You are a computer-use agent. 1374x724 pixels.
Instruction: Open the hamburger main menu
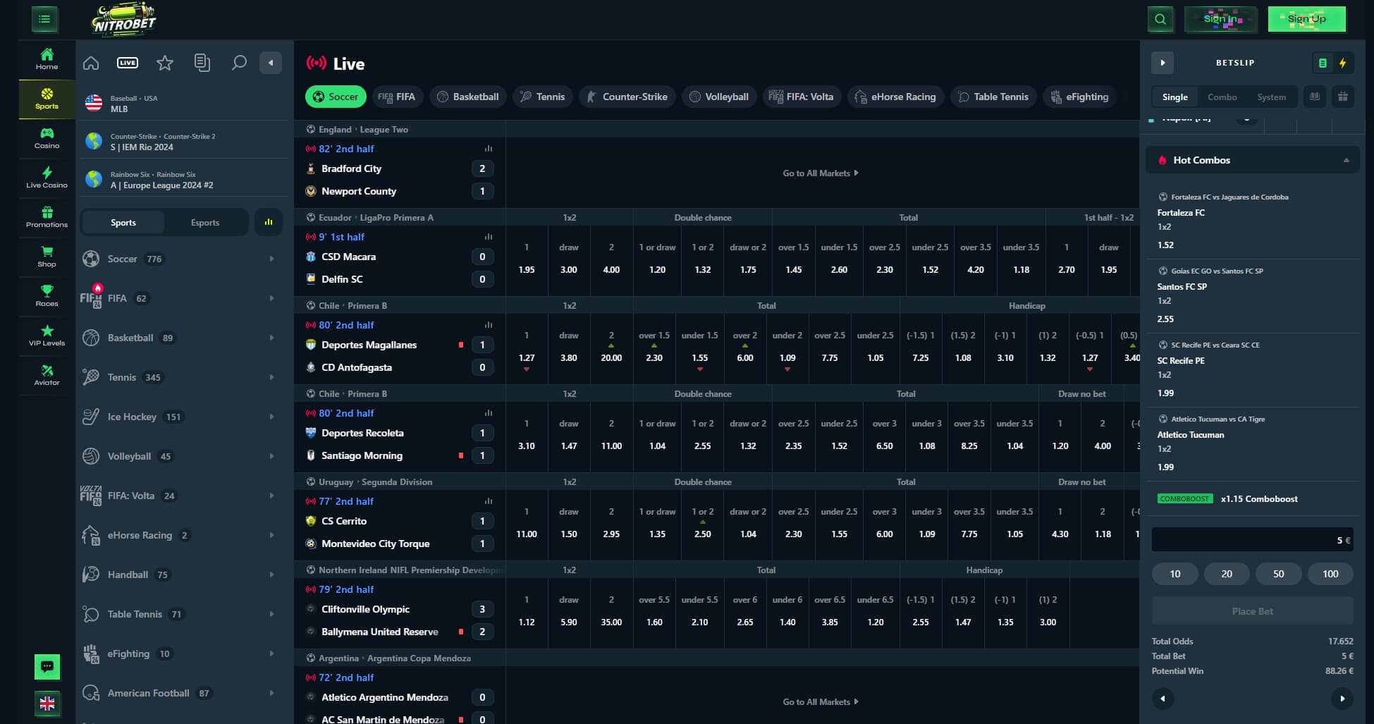(x=44, y=19)
